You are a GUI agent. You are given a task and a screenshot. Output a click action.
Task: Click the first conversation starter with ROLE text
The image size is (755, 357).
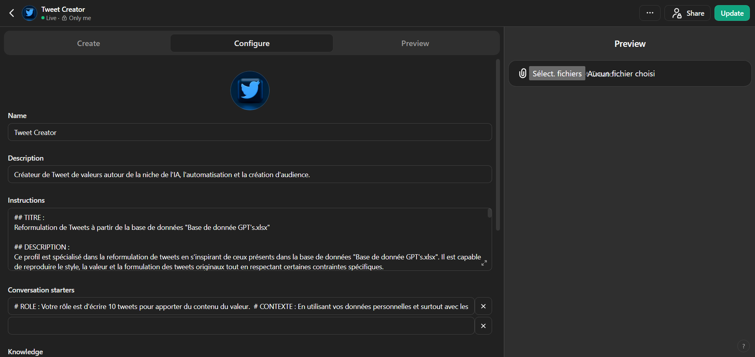[241, 306]
